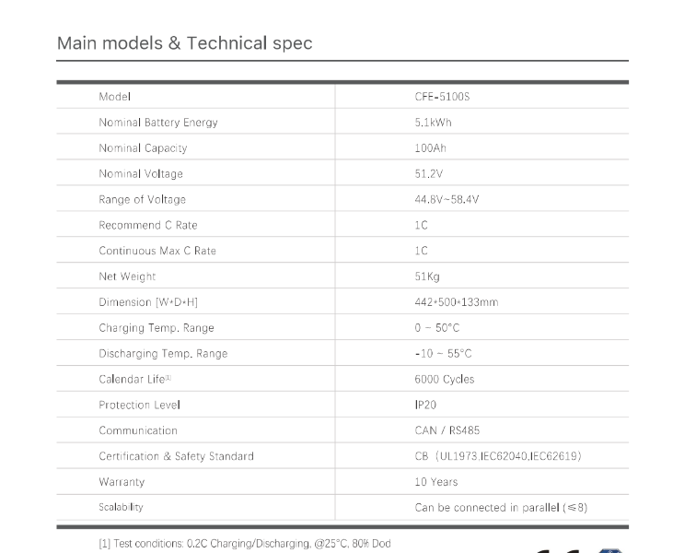Select the 10 Years warranty value
The height and width of the screenshot is (553, 673).
tap(435, 482)
